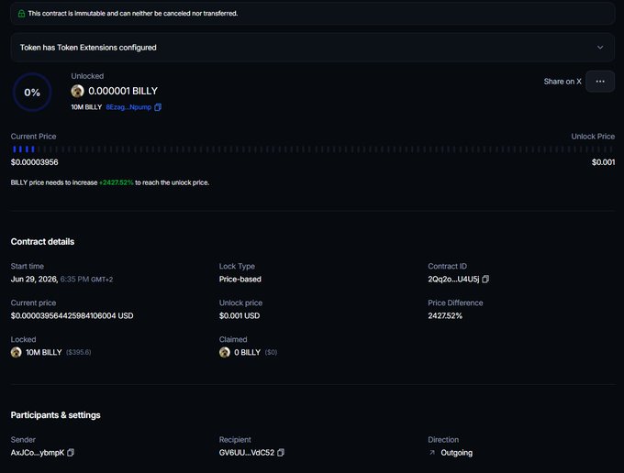Copy the Sender address AxJCo...ybmpK

pos(71,453)
